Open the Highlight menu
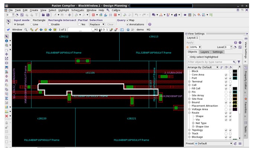Viewport: 271px width, 148px height. [x=64, y=10]
